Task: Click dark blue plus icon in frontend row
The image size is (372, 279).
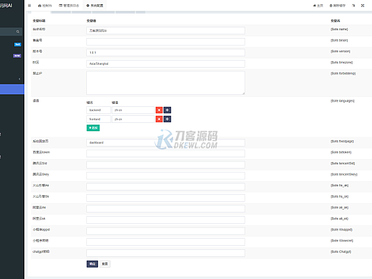Action: pos(167,119)
